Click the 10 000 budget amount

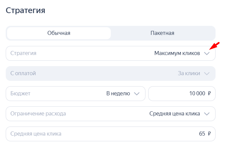(197, 94)
